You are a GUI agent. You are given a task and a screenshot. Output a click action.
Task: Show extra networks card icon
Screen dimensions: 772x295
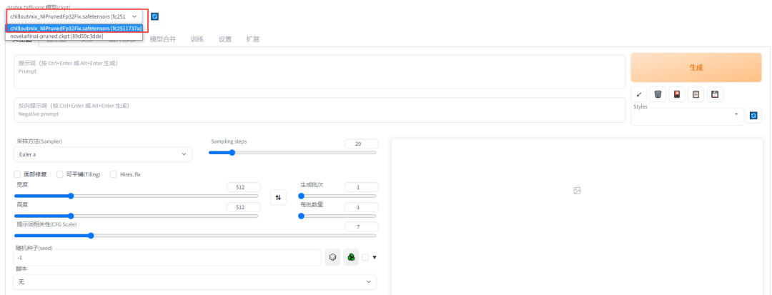pos(677,94)
